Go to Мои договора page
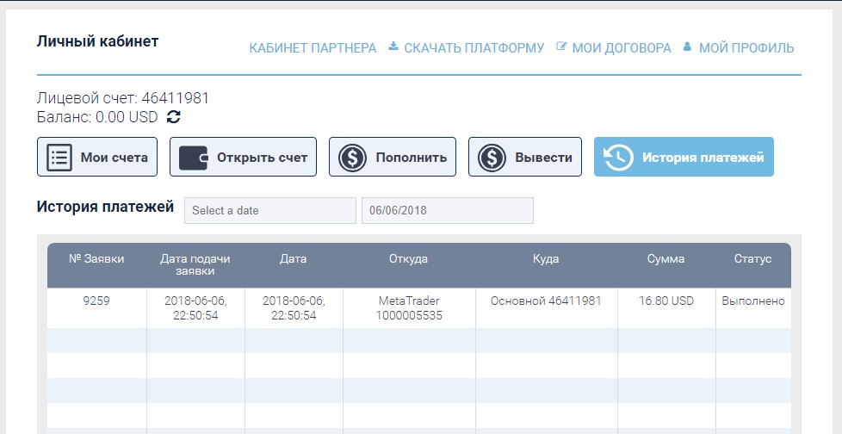 (x=621, y=48)
